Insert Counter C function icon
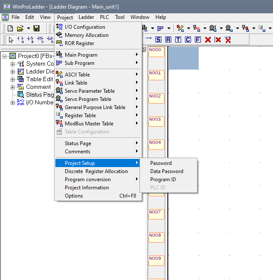273x280 pixels. pos(188,40)
